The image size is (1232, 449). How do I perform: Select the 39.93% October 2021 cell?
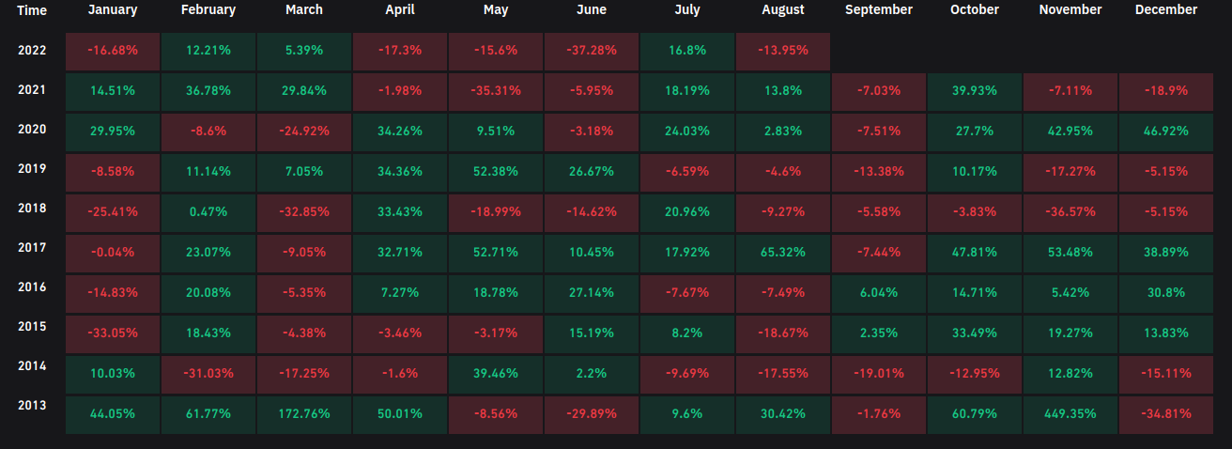coord(974,91)
